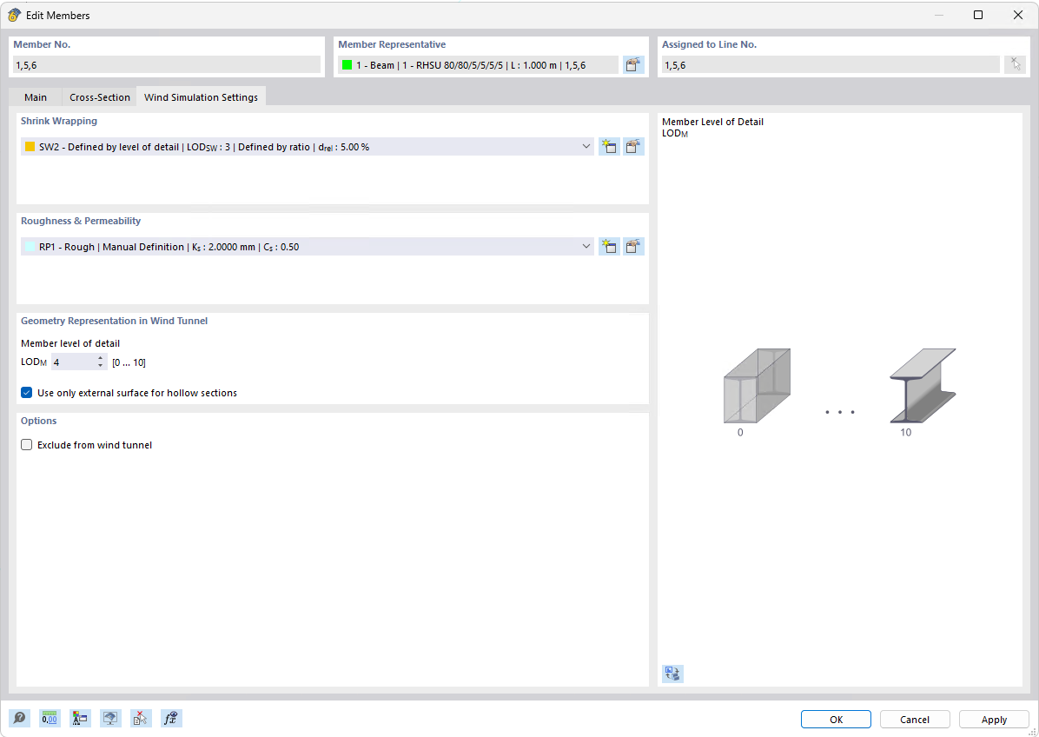1039x737 pixels.
Task: Create a new Roughness & Permeability entry
Action: click(x=609, y=246)
